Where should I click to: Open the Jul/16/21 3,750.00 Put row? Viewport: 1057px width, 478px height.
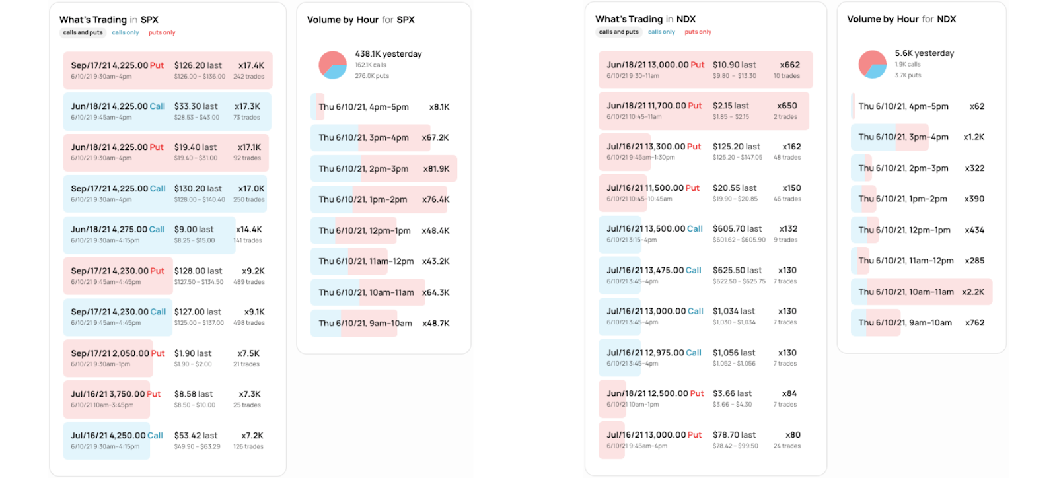tap(168, 399)
